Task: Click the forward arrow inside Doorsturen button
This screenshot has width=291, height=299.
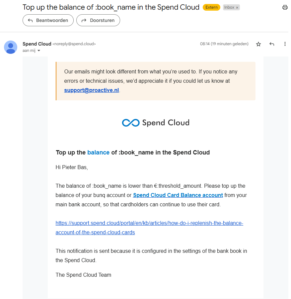Action: pyautogui.click(x=84, y=20)
